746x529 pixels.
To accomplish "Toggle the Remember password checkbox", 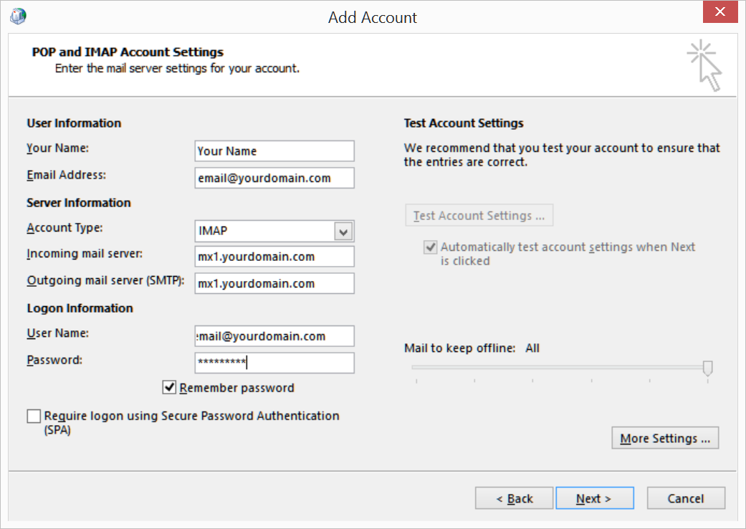I will 170,388.
